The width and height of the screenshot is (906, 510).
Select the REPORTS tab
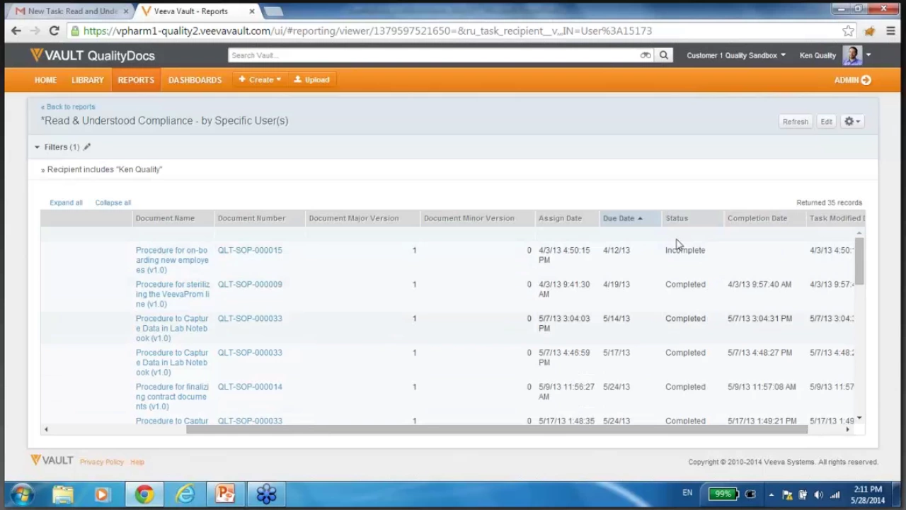pos(136,80)
